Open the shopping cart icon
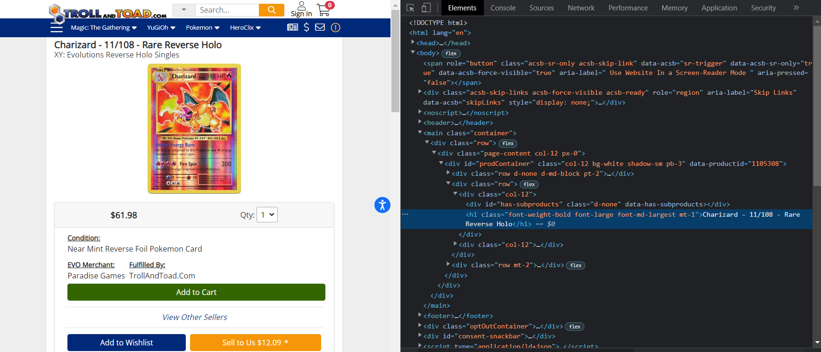The height and width of the screenshot is (352, 821). tap(323, 9)
